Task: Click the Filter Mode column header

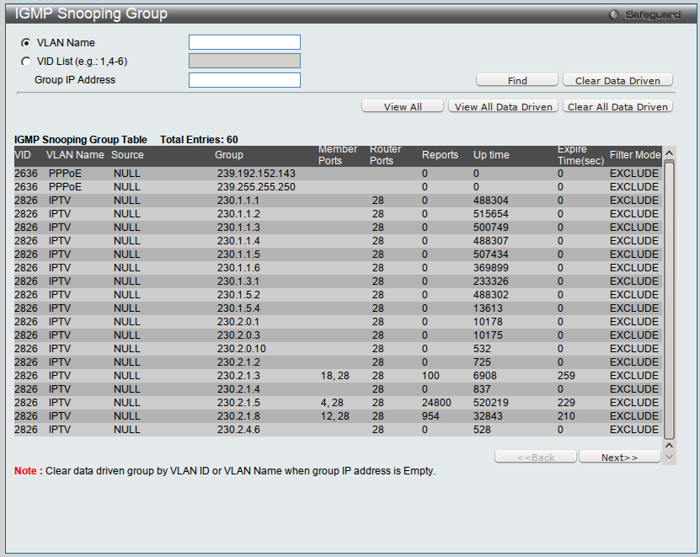Action: point(635,155)
